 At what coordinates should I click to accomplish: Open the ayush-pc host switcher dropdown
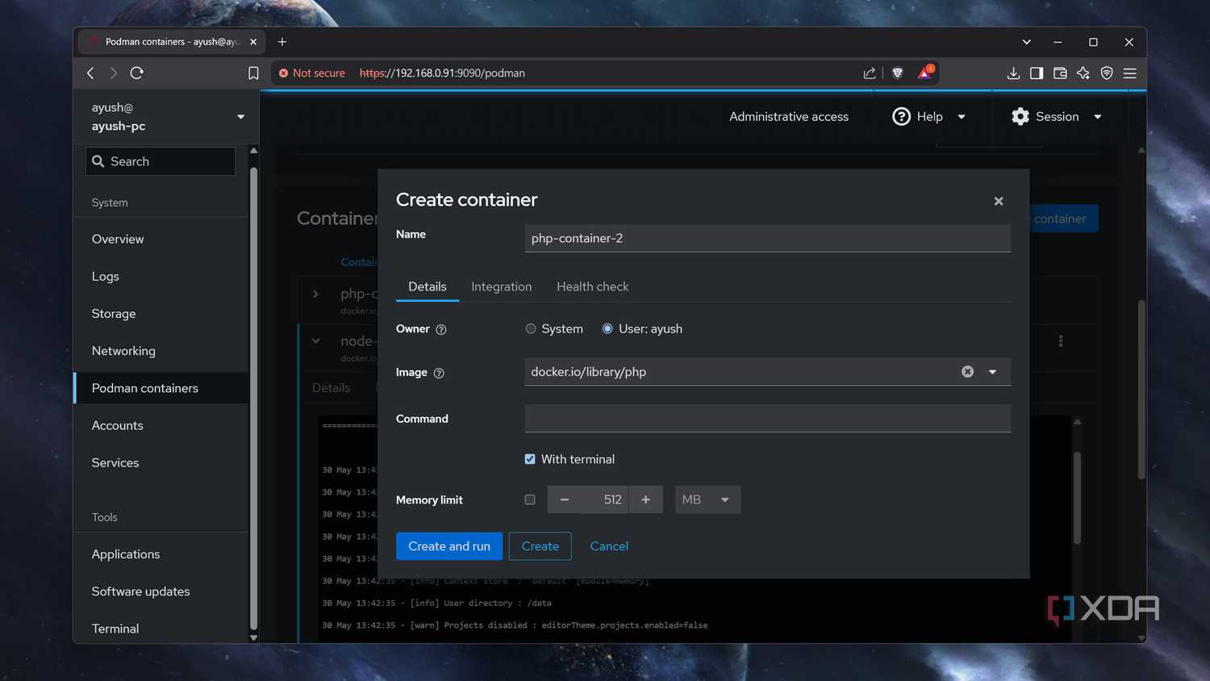pyautogui.click(x=240, y=117)
